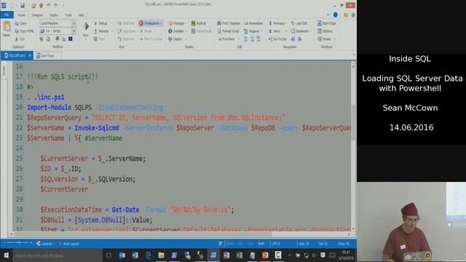Click the Save icon in quick access toolbar
The width and height of the screenshot is (466, 262).
(x=23, y=5)
